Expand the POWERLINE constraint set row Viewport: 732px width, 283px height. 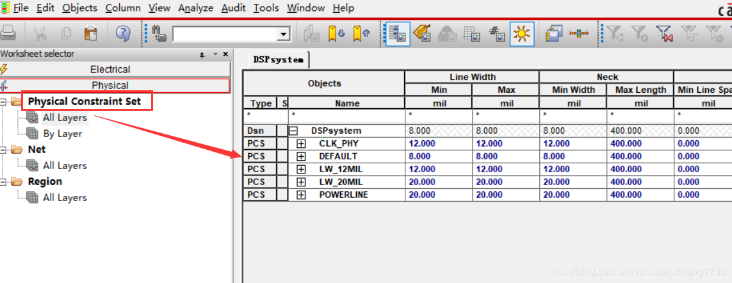pos(302,195)
